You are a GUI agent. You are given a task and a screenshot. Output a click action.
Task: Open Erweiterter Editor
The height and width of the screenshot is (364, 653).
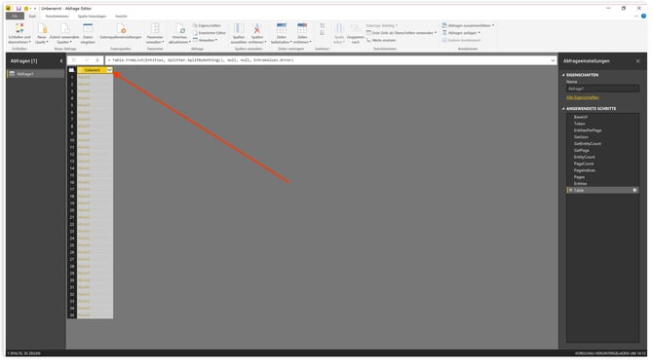pos(210,33)
